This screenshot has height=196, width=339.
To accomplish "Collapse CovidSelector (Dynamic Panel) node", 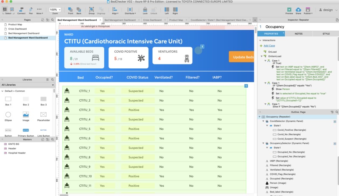I will pos(263,121).
